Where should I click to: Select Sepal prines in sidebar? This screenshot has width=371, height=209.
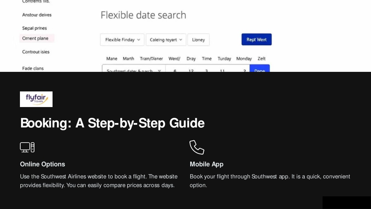point(34,28)
